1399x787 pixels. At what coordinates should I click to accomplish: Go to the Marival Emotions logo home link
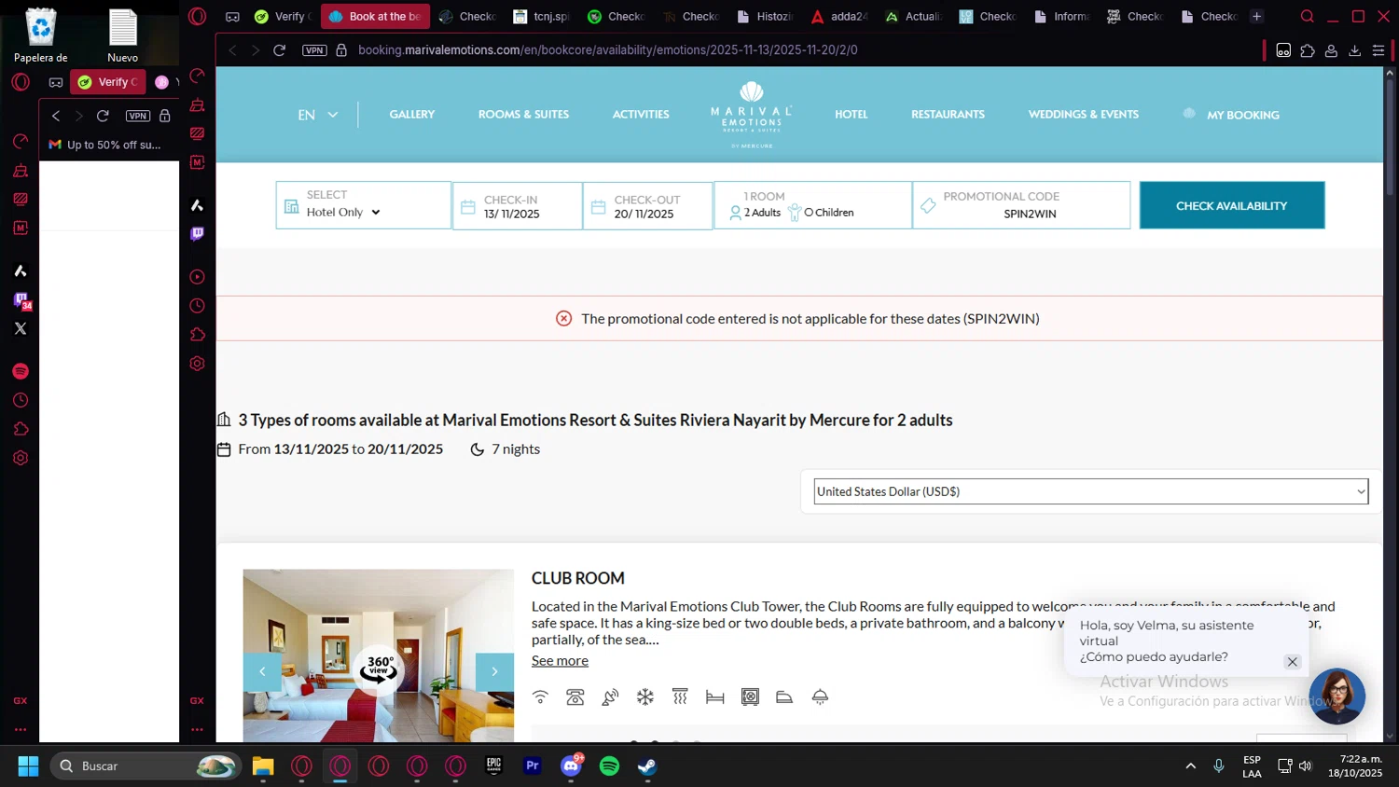pos(752,115)
